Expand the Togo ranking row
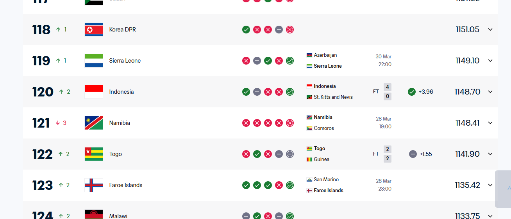 point(490,154)
